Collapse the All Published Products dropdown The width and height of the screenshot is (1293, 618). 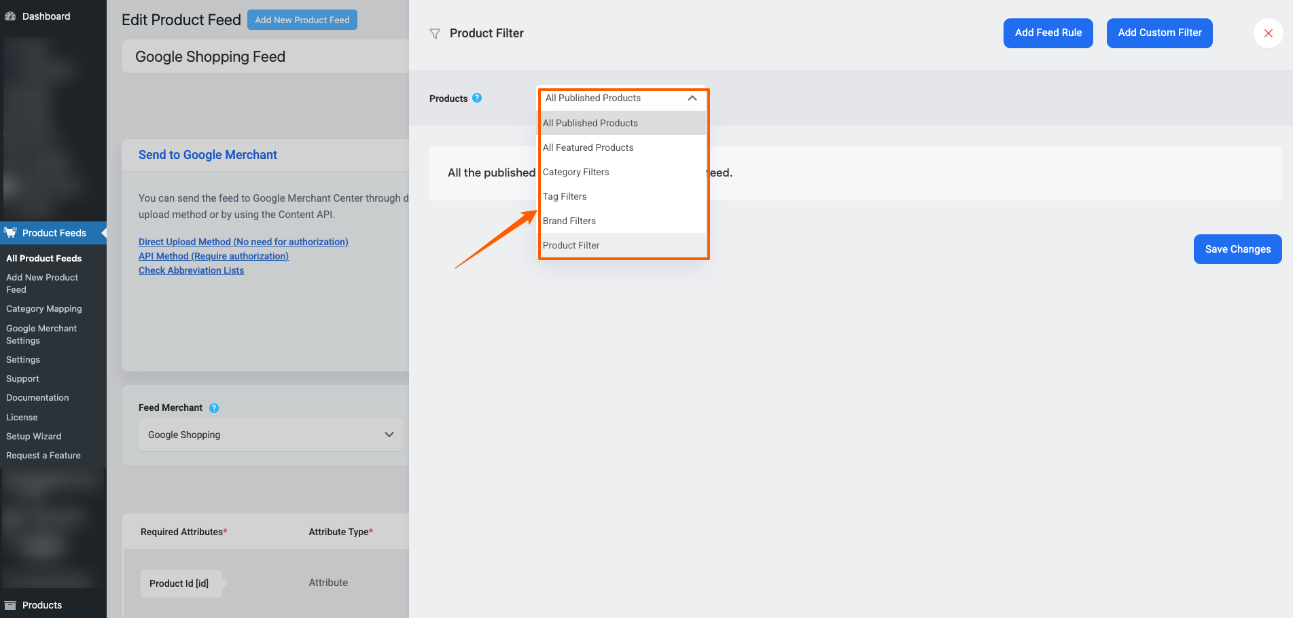tap(692, 98)
